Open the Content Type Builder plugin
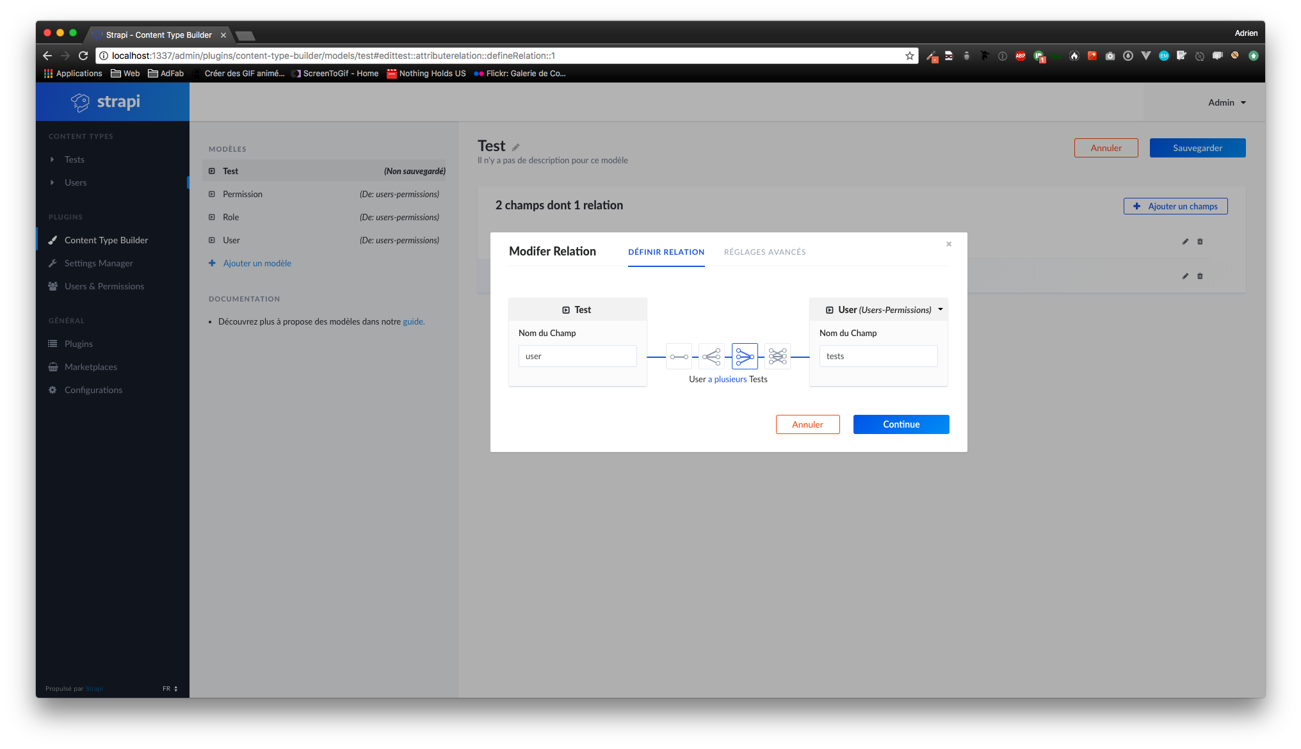This screenshot has width=1301, height=749. 106,239
